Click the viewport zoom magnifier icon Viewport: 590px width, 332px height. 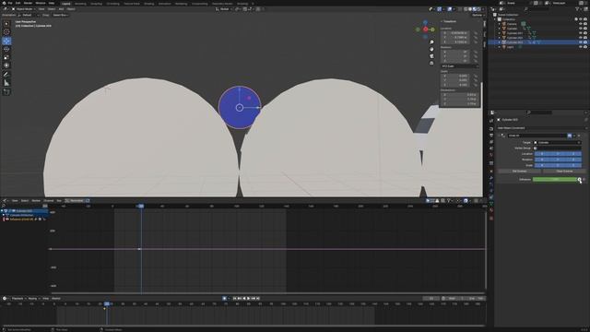(431, 42)
